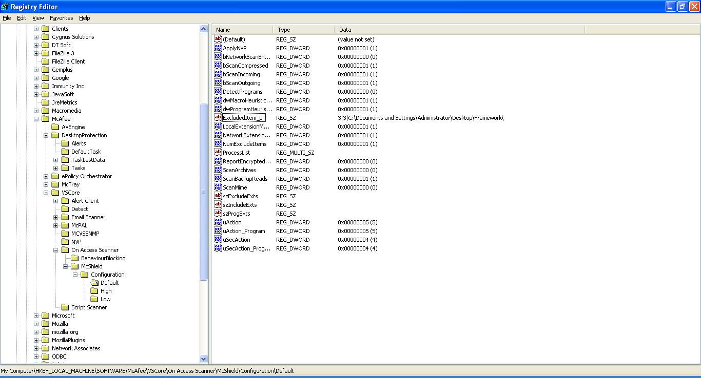This screenshot has width=701, height=378.
Task: Select the bScanOutgoing value name
Action: pos(242,83)
